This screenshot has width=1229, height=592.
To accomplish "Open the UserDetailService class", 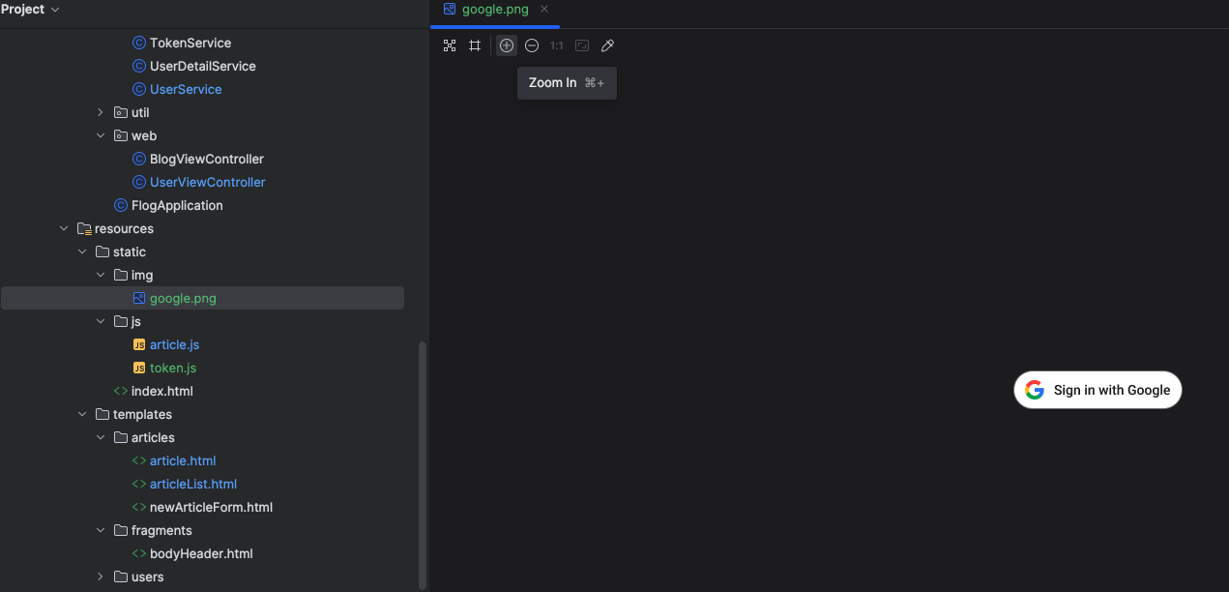I will (203, 66).
